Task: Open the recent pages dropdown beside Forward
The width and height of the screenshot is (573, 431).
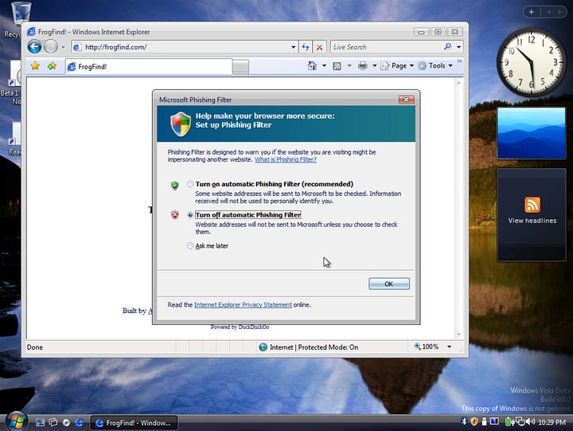Action: (63, 47)
